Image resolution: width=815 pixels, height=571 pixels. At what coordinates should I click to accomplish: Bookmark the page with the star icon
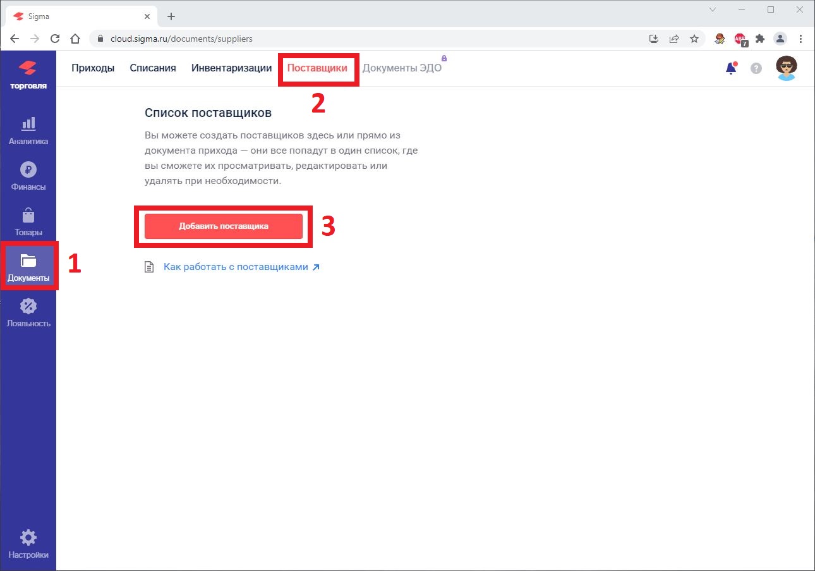[695, 39]
